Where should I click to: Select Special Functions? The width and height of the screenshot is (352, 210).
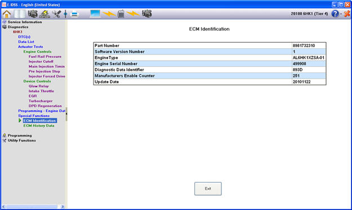34,116
